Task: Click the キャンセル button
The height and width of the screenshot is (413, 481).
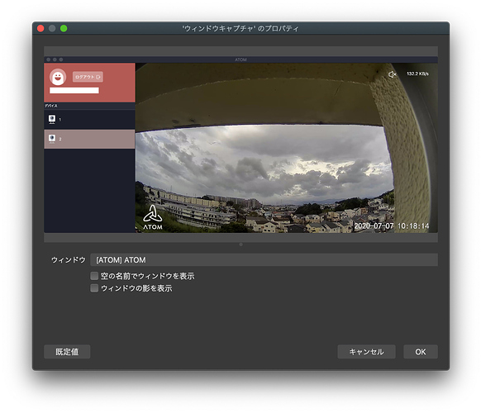Action: pos(366,352)
